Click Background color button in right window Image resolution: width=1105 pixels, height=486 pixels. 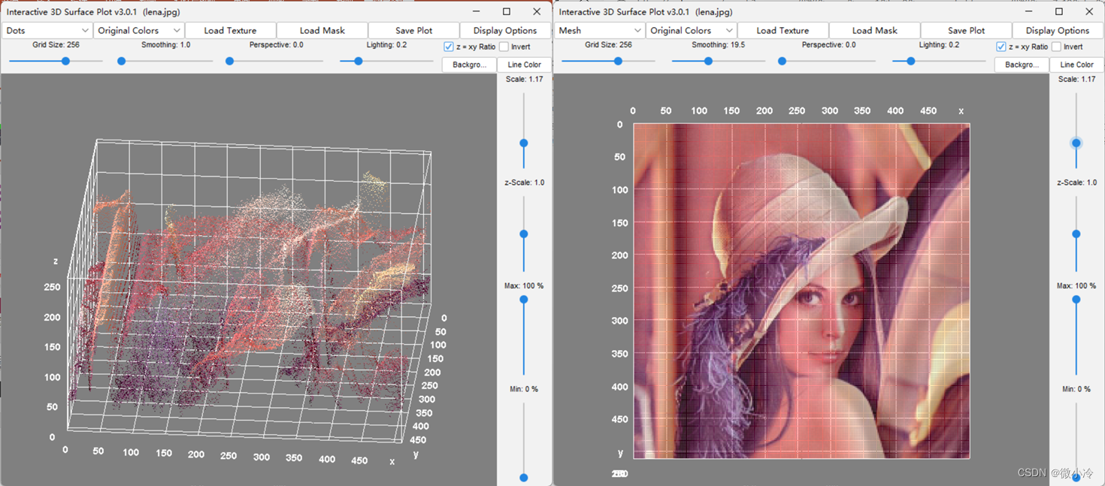coord(1022,65)
